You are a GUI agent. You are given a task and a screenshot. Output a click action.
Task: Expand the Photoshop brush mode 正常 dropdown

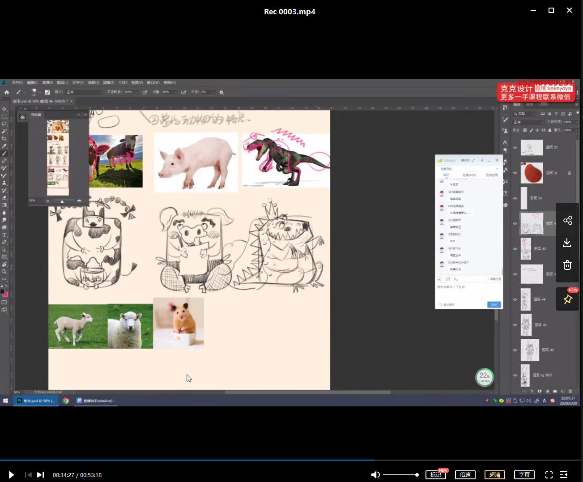(84, 92)
